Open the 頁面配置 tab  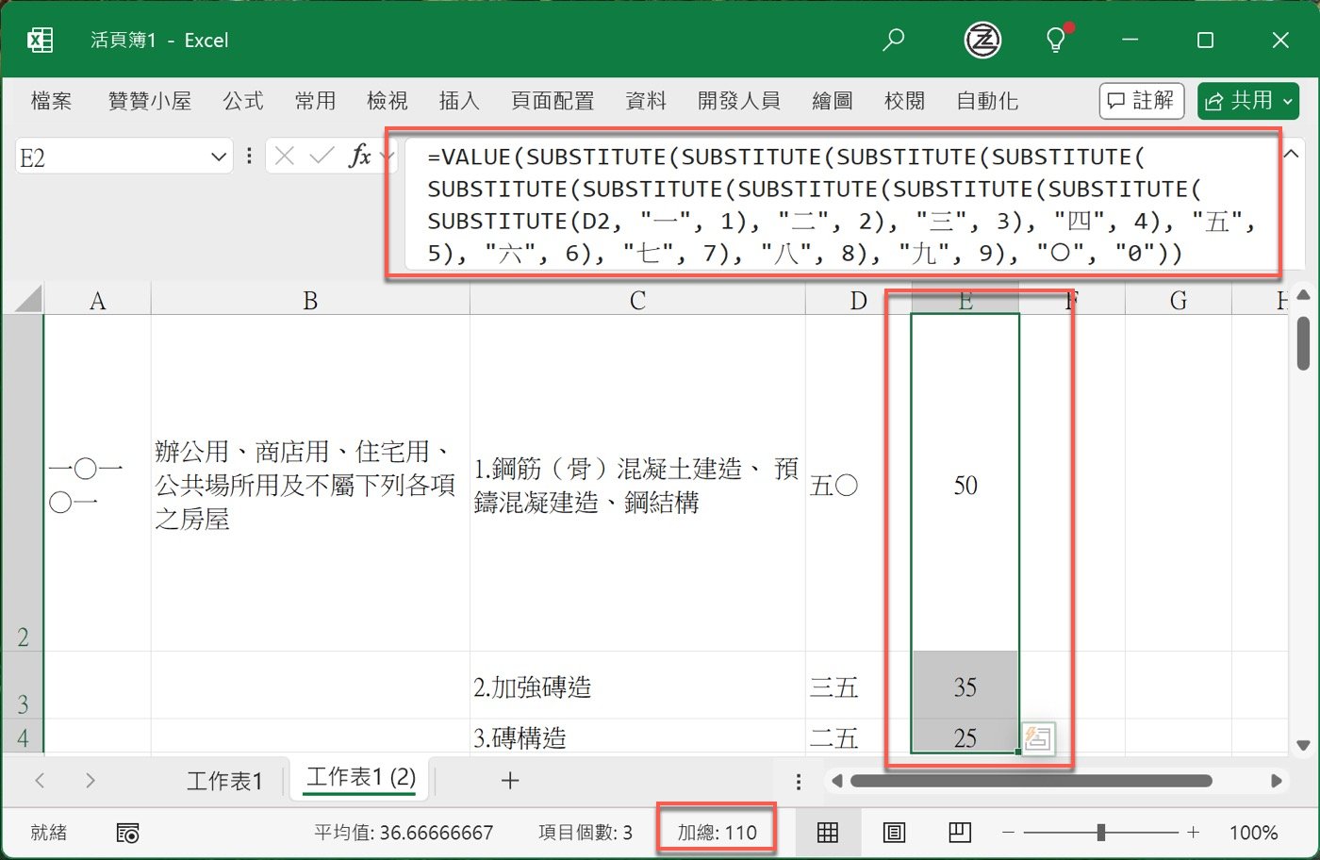[x=553, y=101]
